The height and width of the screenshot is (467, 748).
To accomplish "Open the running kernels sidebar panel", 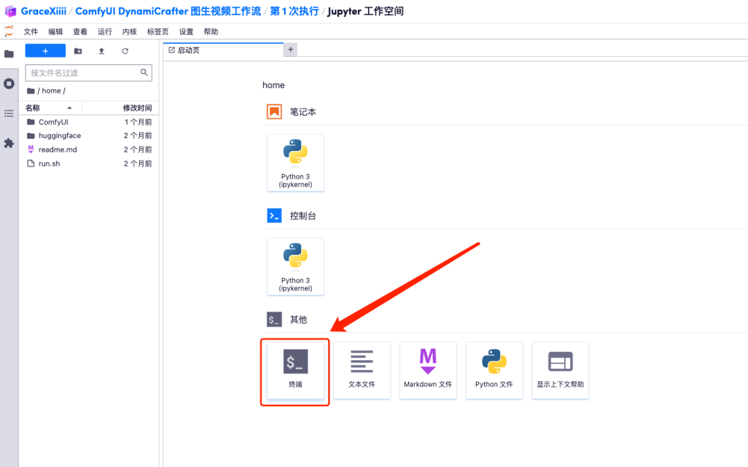I will click(x=9, y=83).
